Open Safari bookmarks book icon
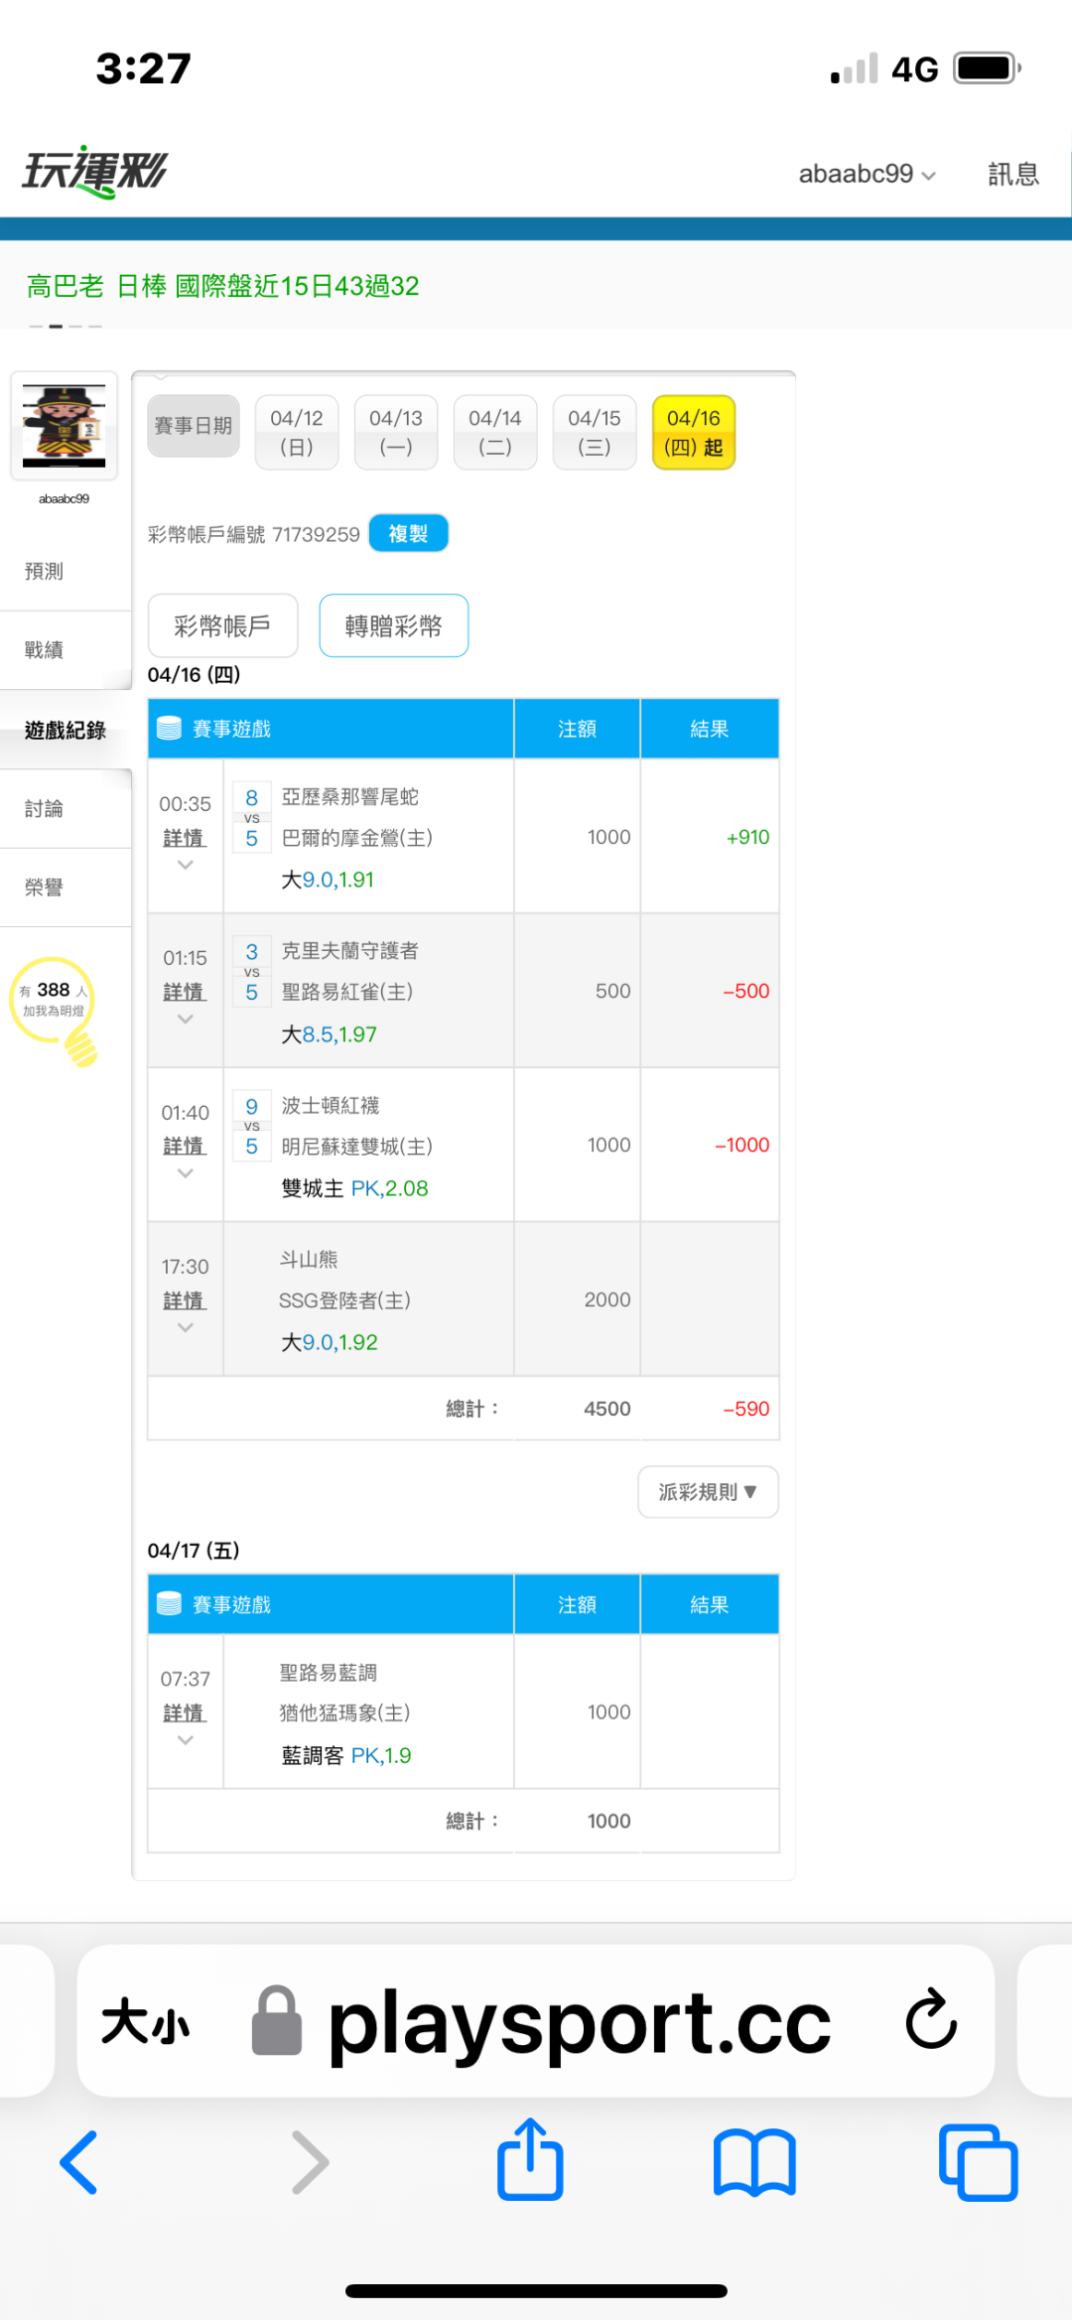Image resolution: width=1072 pixels, height=2320 pixels. (x=754, y=2162)
